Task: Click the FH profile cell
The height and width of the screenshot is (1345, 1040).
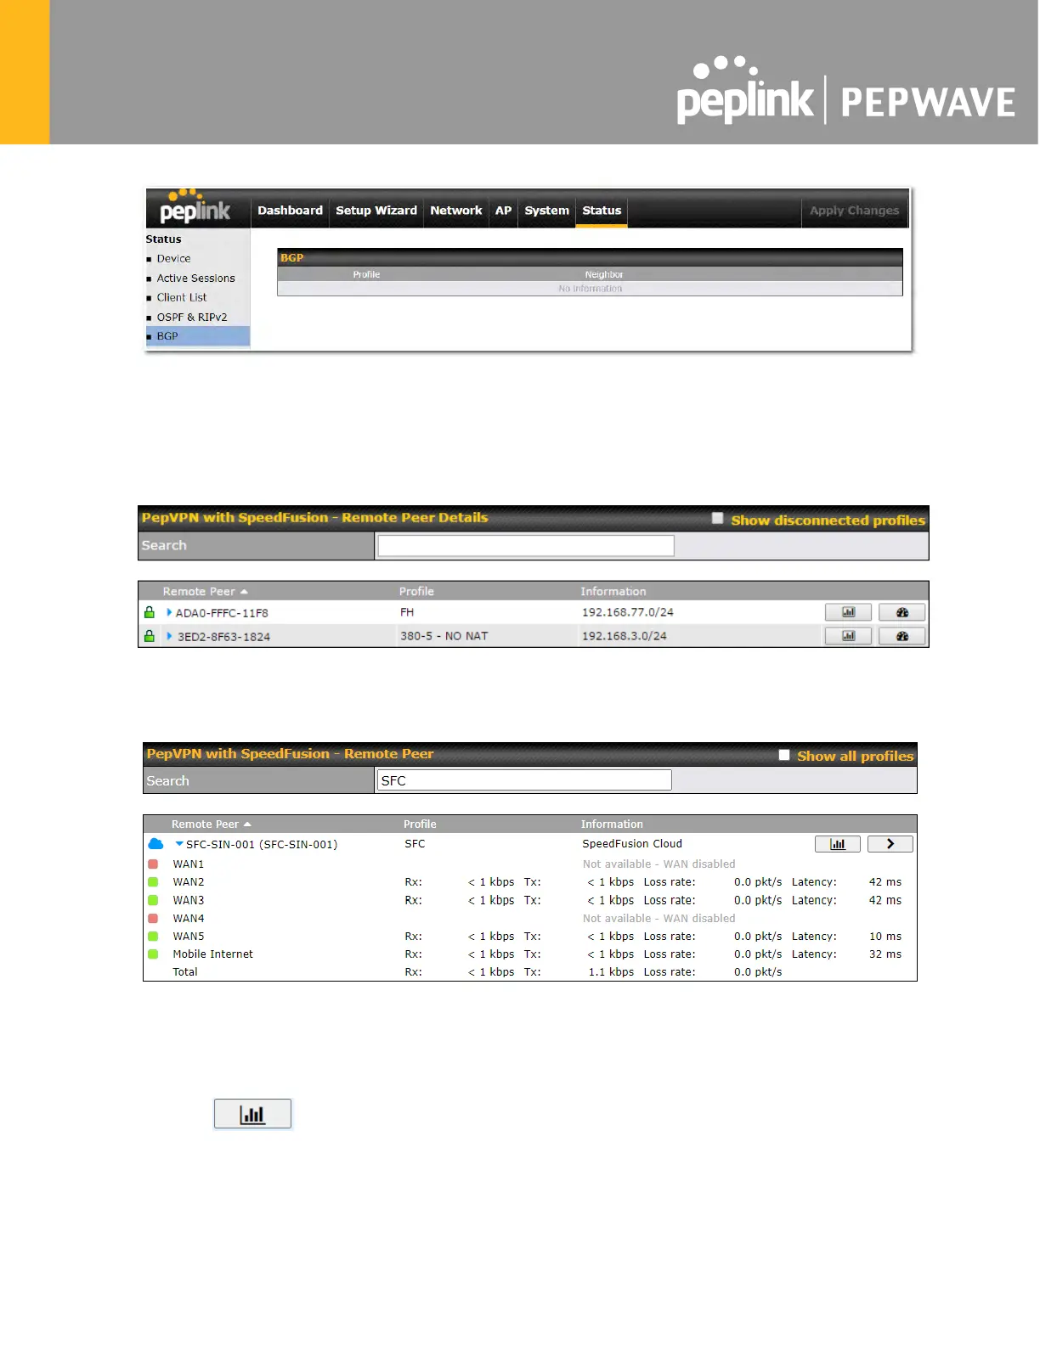Action: click(407, 612)
